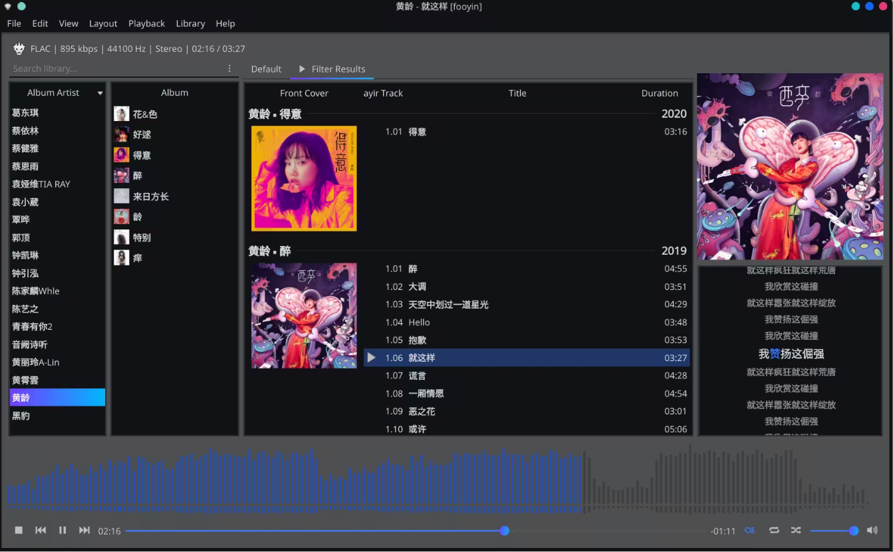Click the volume slider handle
This screenshot has height=552, width=893.
point(854,531)
